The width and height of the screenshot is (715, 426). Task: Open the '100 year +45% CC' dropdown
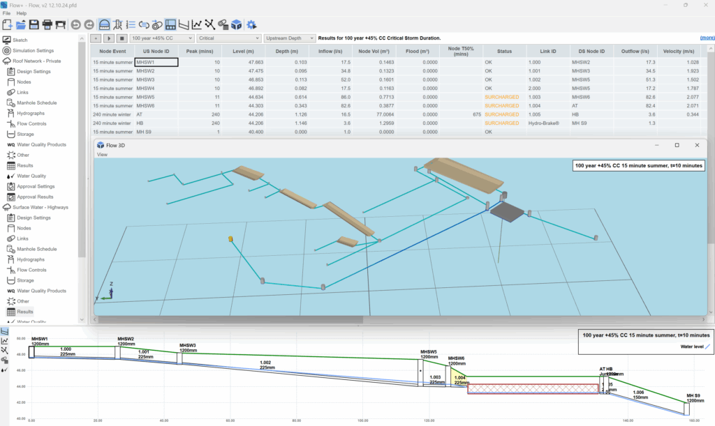click(x=161, y=38)
